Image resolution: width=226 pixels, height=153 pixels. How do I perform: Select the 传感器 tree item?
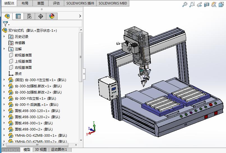[20, 43]
